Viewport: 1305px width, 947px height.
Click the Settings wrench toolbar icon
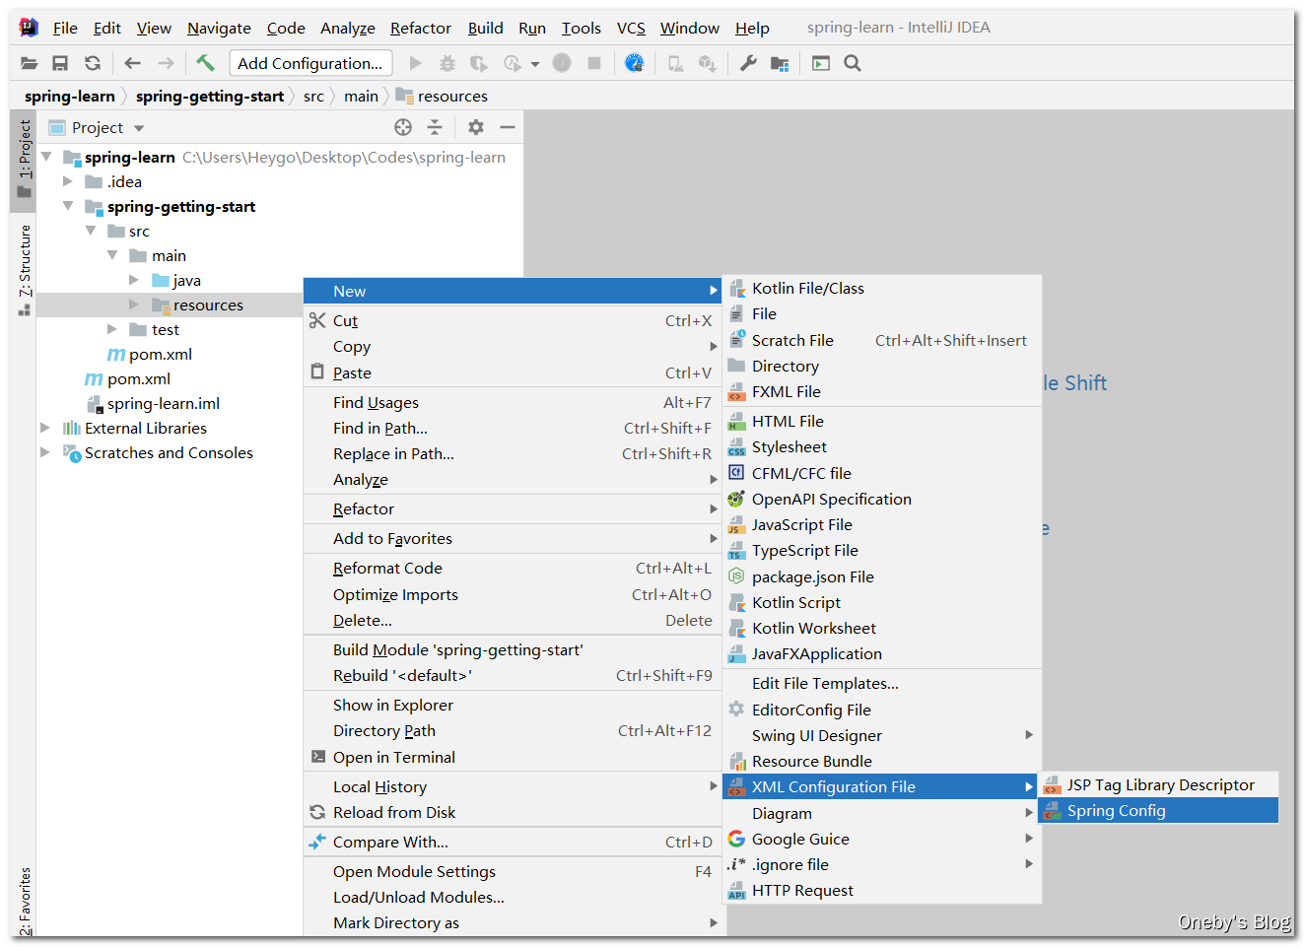point(748,63)
